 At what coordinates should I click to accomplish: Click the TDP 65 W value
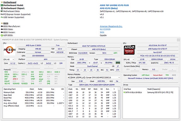(60, 49)
